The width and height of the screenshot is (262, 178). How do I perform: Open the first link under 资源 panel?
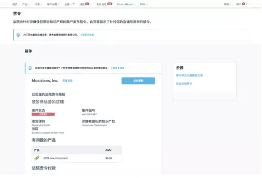coord(189,75)
